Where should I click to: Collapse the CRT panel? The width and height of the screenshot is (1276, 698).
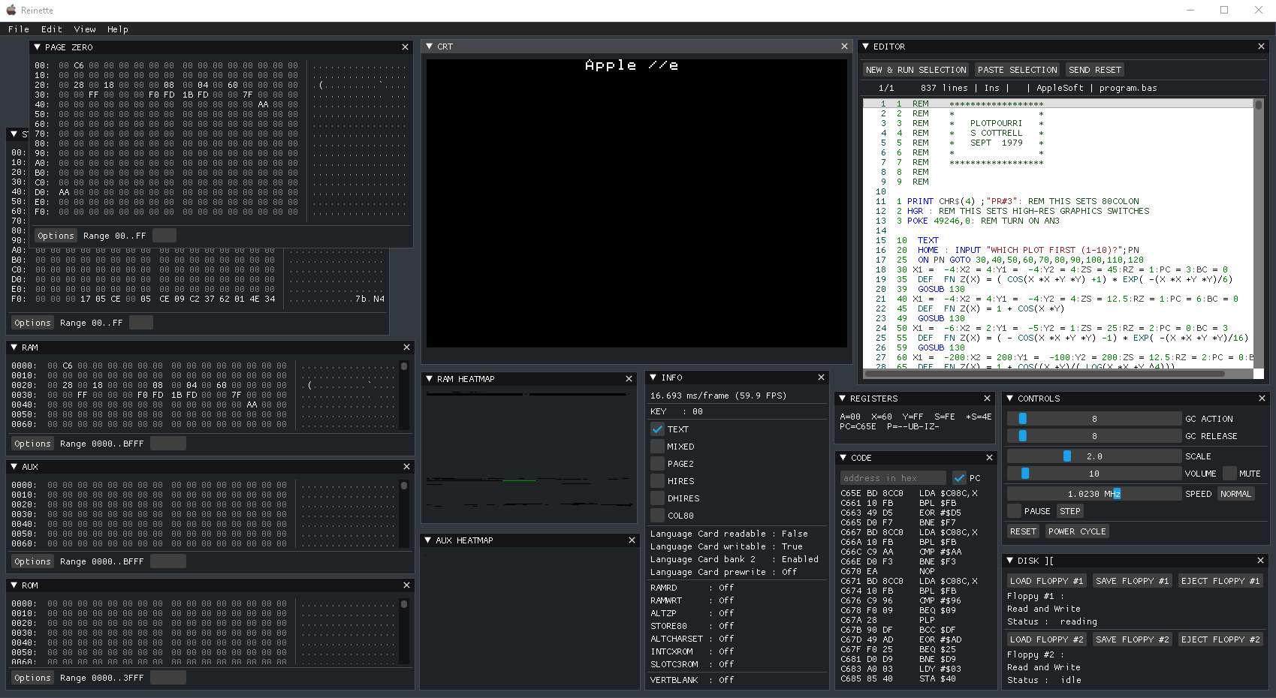tap(430, 47)
